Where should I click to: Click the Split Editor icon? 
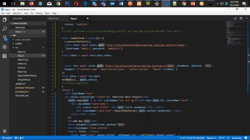coord(241,18)
